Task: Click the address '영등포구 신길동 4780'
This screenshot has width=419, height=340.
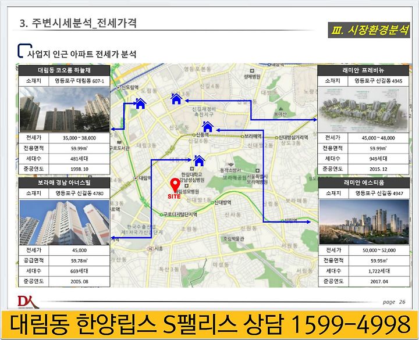Action: click(x=79, y=193)
